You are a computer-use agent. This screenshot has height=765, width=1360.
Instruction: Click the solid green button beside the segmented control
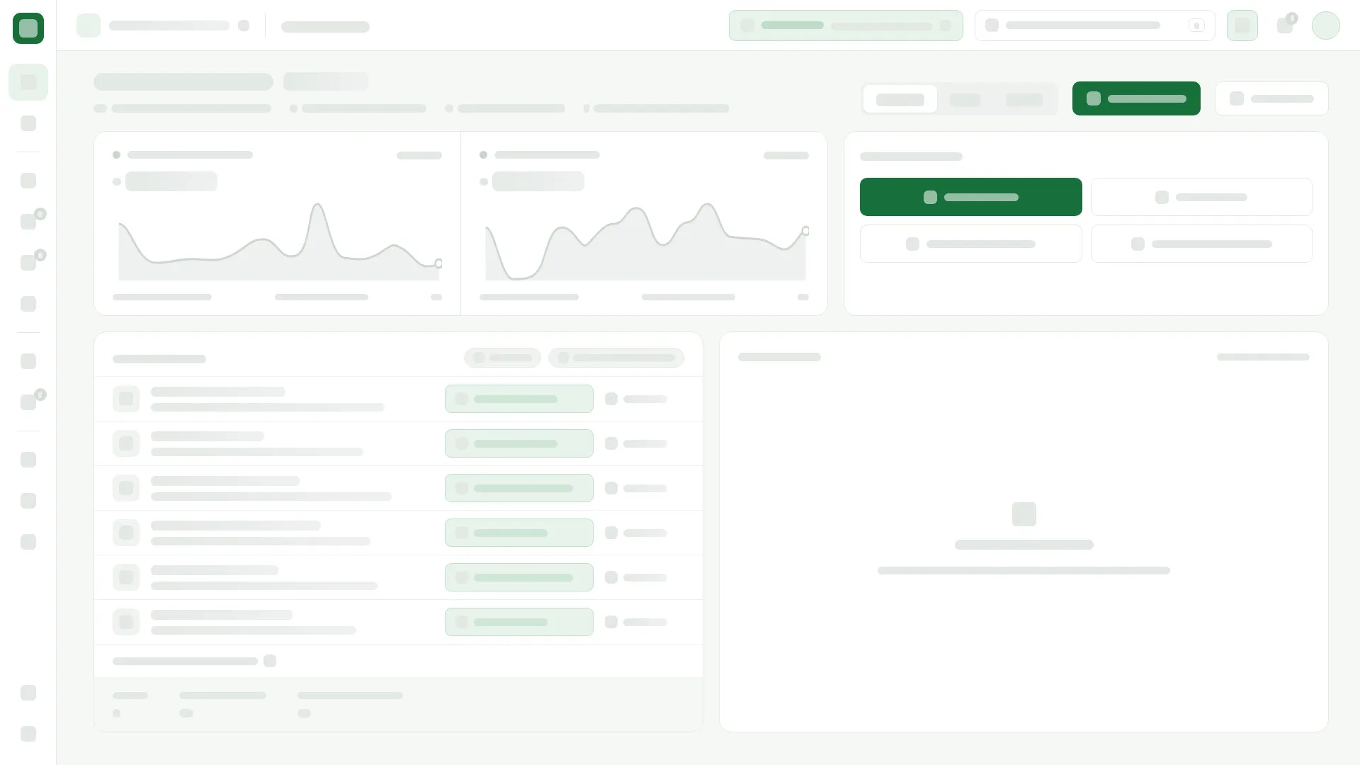[1136, 98]
